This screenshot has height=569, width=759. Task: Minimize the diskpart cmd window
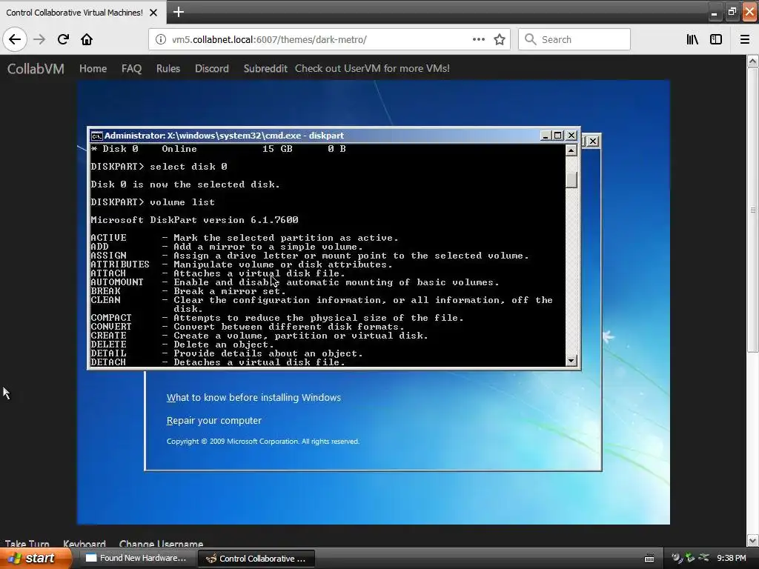coord(546,136)
